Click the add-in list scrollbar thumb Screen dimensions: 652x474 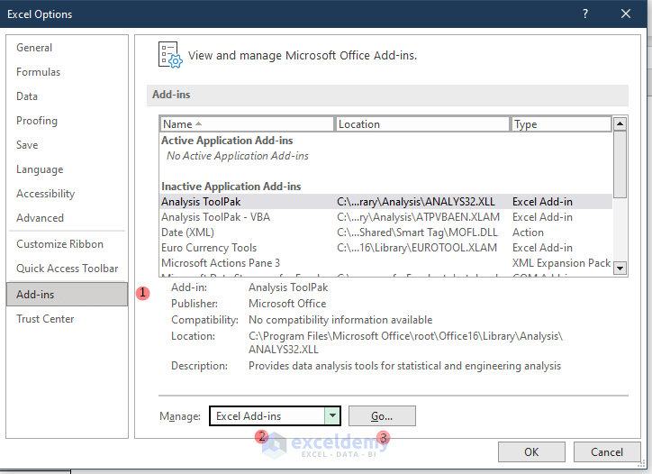point(620,164)
